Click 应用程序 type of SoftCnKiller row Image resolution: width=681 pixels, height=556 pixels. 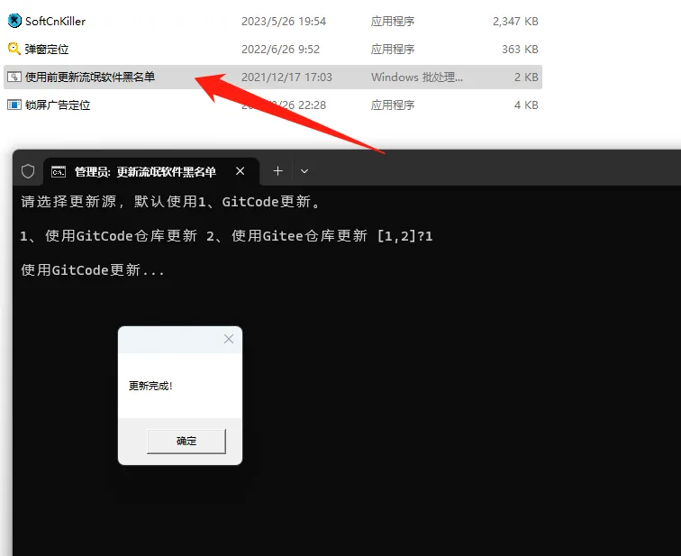(x=393, y=22)
